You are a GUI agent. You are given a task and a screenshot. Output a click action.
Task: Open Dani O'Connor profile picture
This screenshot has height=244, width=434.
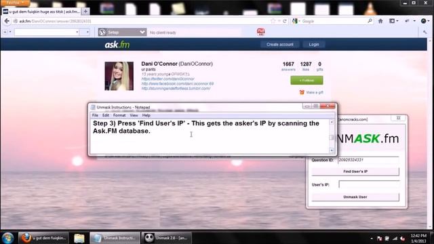pyautogui.click(x=119, y=76)
